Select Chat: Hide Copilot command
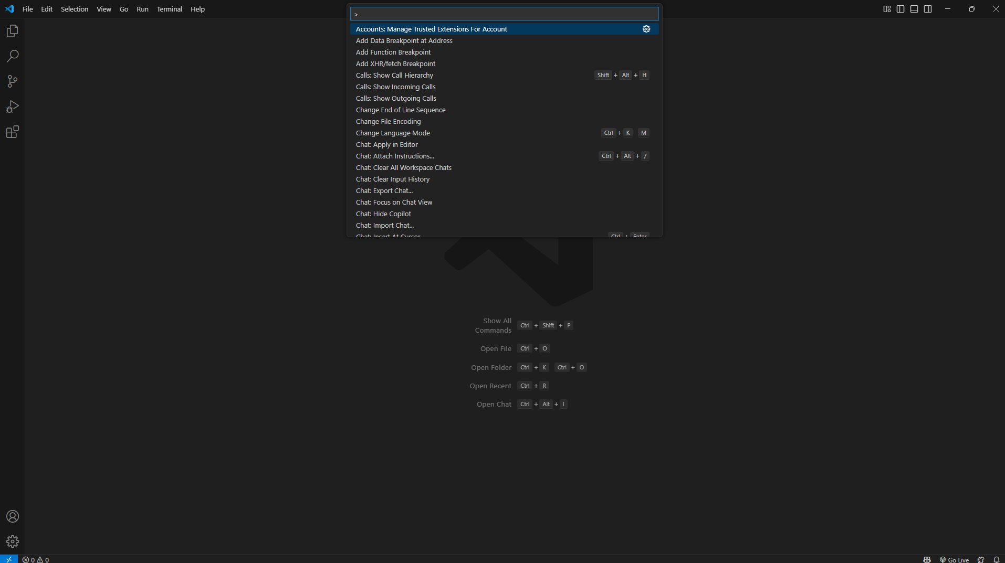This screenshot has width=1005, height=563. click(x=504, y=214)
